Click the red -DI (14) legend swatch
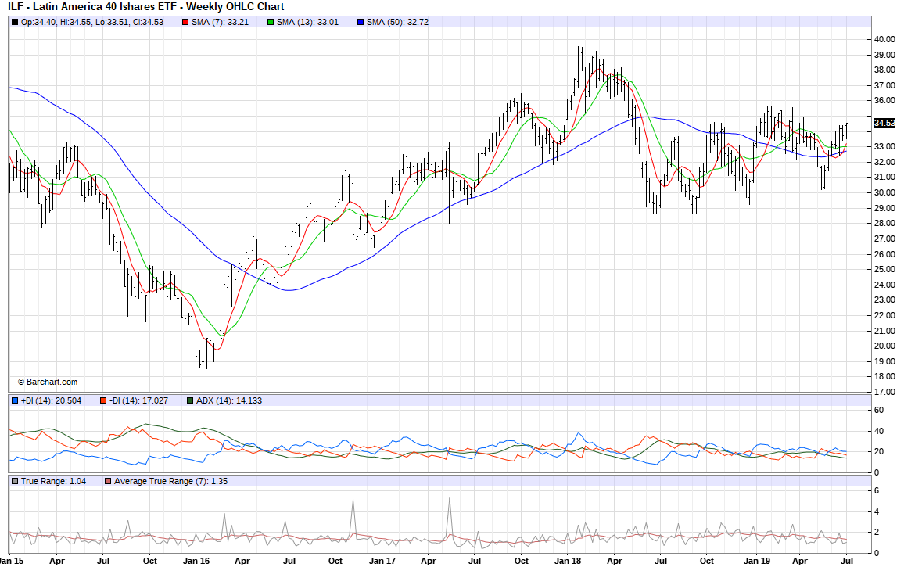The image size is (904, 585). point(102,400)
